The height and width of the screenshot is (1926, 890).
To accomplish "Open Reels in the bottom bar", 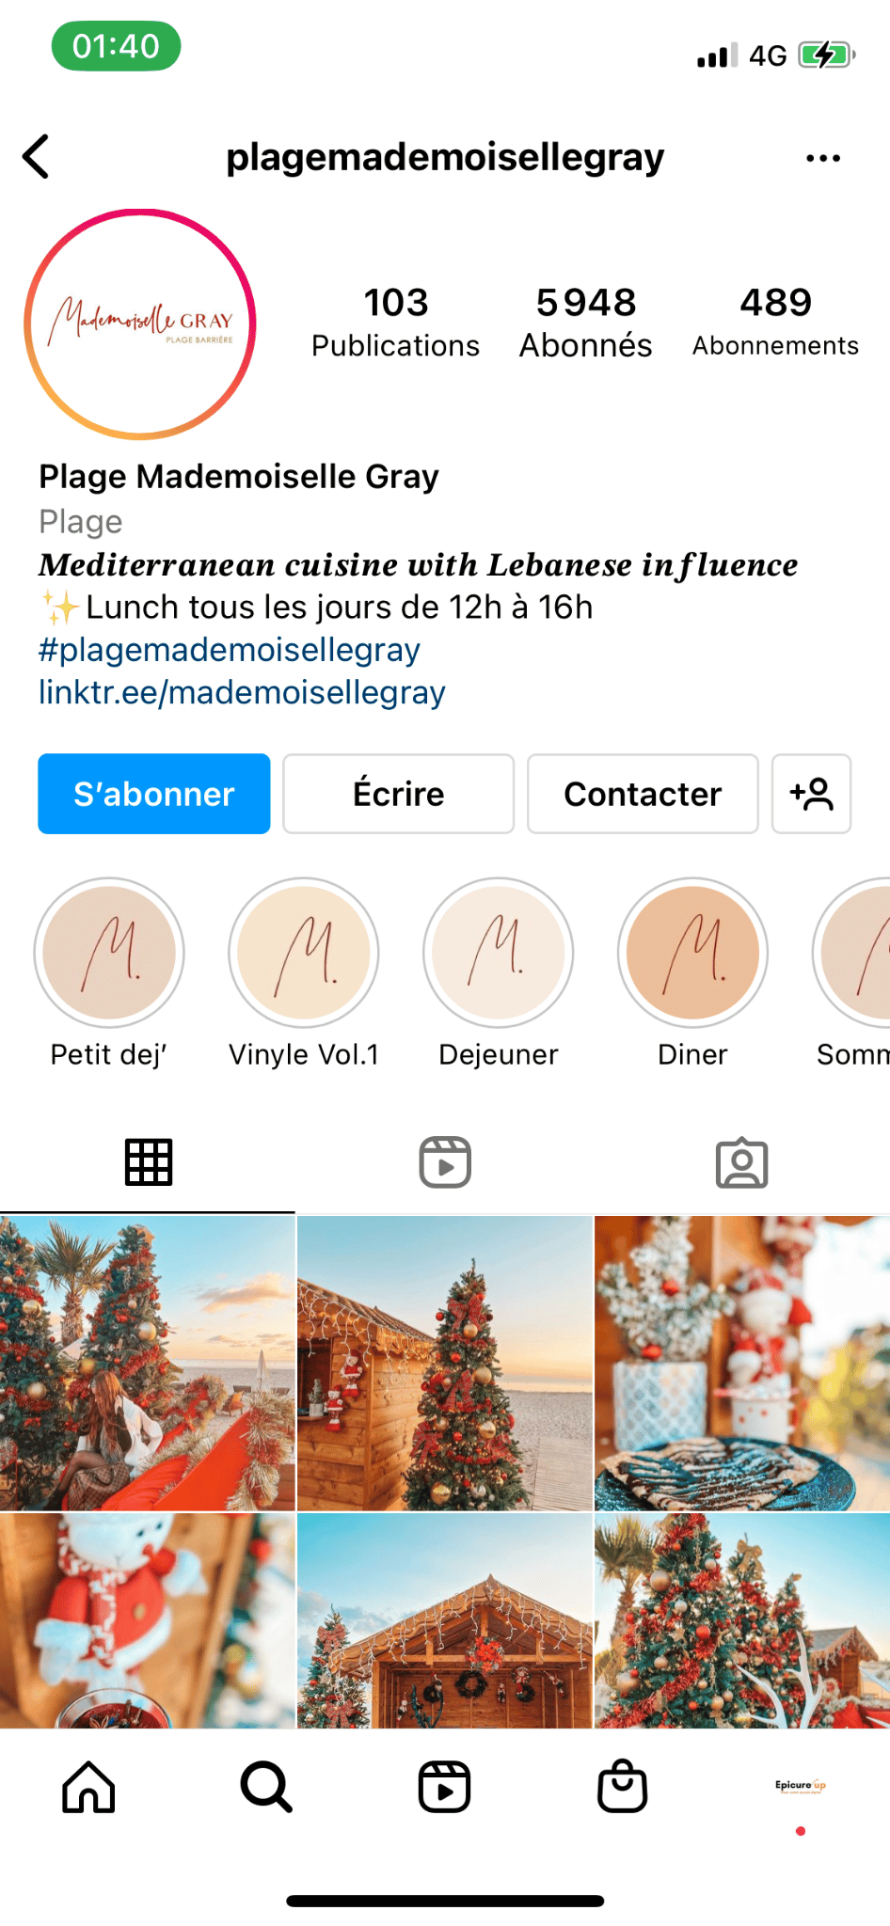I will point(444,1787).
